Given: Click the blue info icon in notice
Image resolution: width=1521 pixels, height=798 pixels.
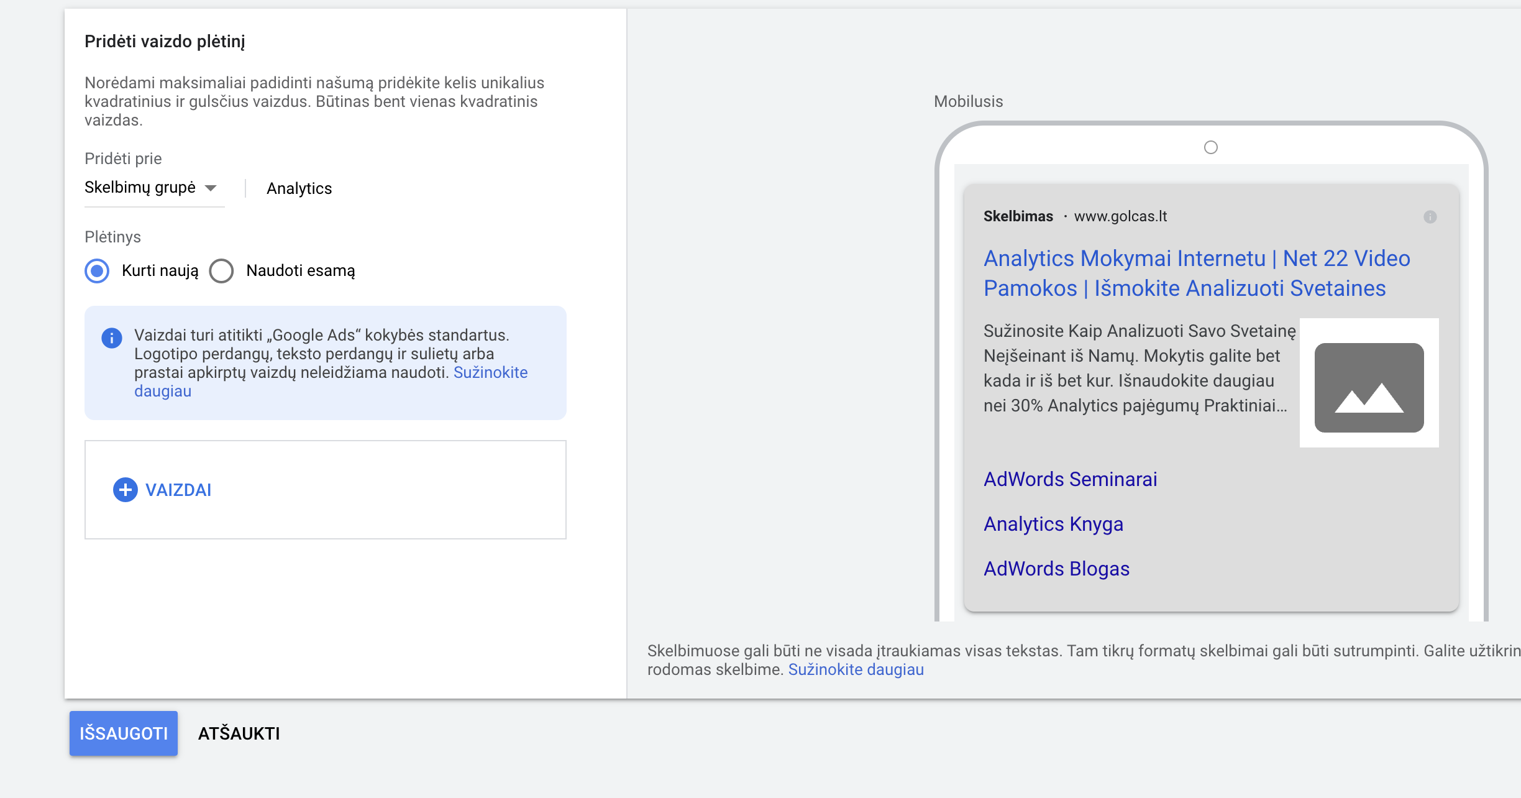Looking at the screenshot, I should click(x=112, y=338).
